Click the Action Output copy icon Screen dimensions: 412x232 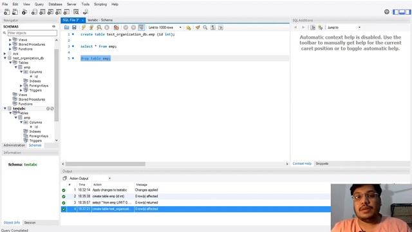(x=64, y=179)
